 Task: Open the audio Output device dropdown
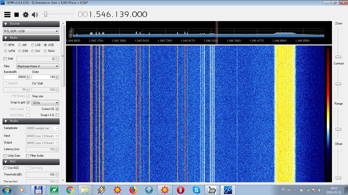coord(42,143)
